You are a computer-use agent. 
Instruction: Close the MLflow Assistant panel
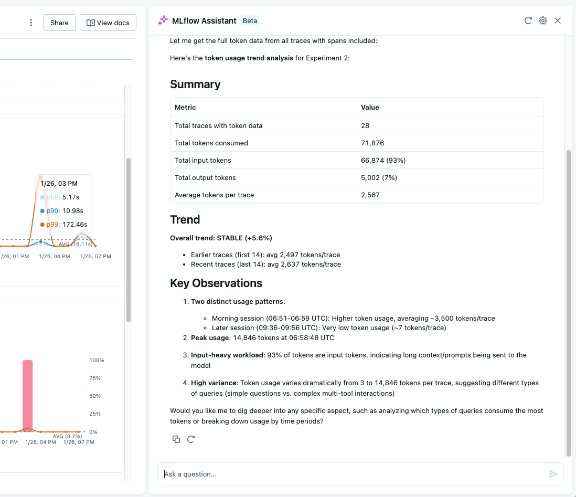(558, 20)
